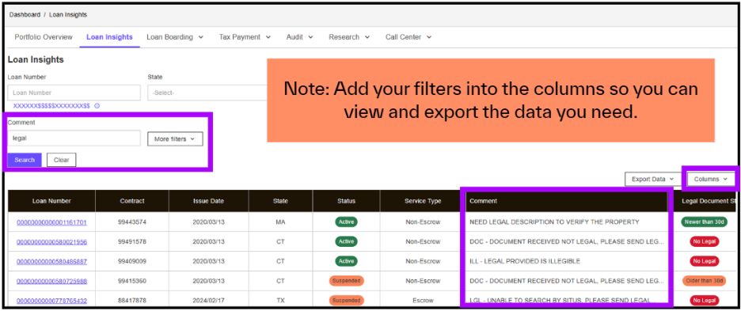Open loan 00000000000580021956
741x311 pixels.
point(51,242)
